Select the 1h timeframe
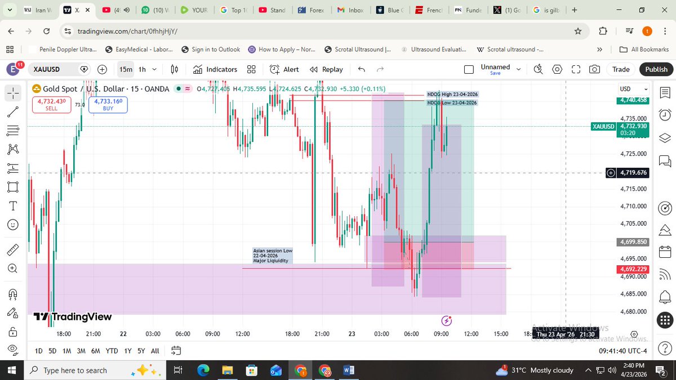The image size is (676, 380). pos(143,69)
